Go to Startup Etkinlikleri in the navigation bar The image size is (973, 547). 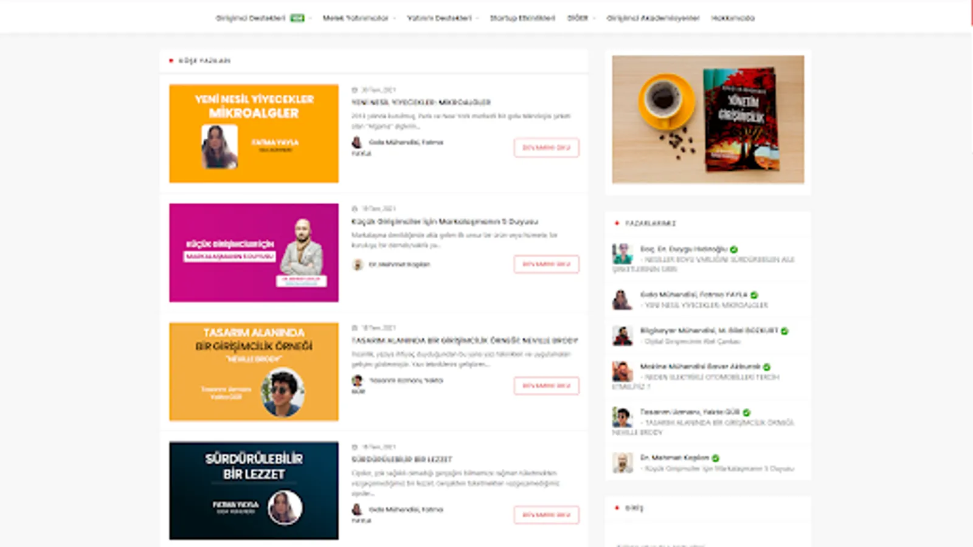(522, 18)
